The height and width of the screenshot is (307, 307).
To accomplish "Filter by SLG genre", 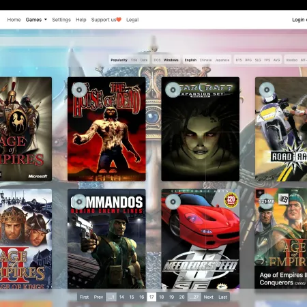I will pos(258,60).
